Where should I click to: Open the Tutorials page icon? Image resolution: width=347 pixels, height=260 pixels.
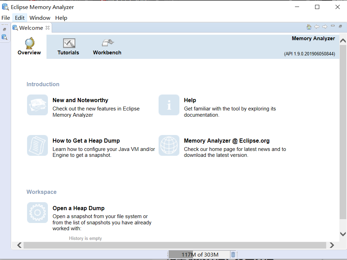coord(69,43)
